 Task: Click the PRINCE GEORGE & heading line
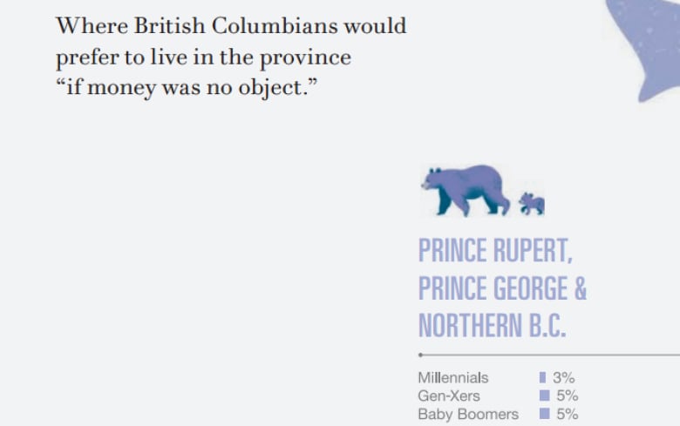tap(502, 288)
